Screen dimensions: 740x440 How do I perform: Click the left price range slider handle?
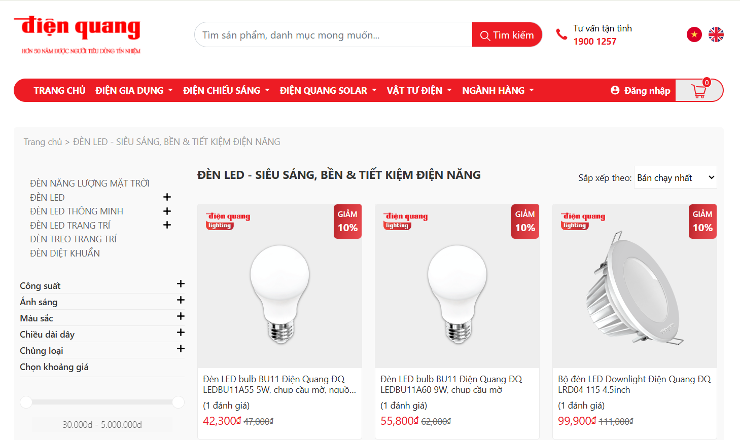pos(26,402)
